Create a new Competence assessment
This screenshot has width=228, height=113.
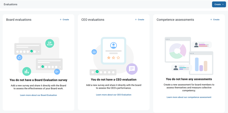pos(215,20)
